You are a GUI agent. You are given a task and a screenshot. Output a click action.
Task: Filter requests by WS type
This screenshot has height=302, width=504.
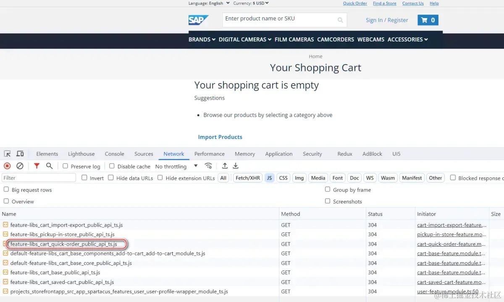click(x=370, y=178)
